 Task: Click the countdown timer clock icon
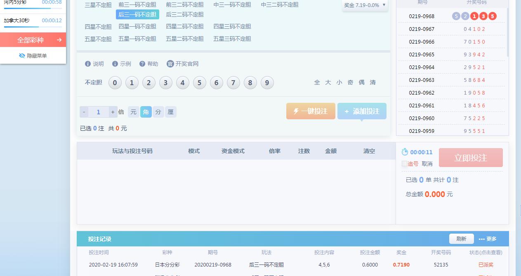tap(405, 152)
